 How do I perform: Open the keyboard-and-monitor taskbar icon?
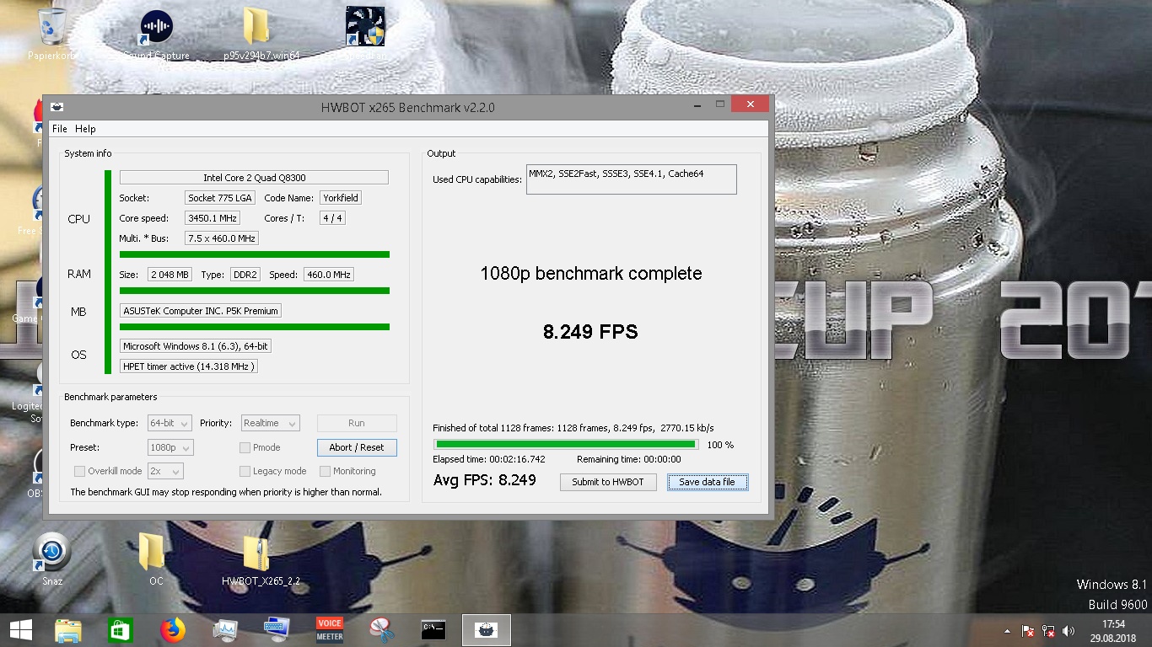[x=277, y=630]
